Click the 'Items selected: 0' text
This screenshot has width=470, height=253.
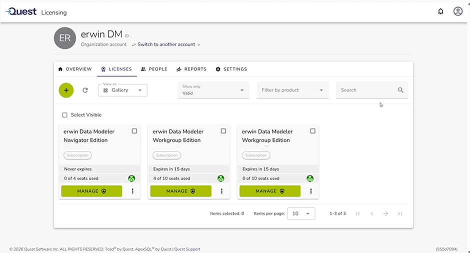point(227,213)
